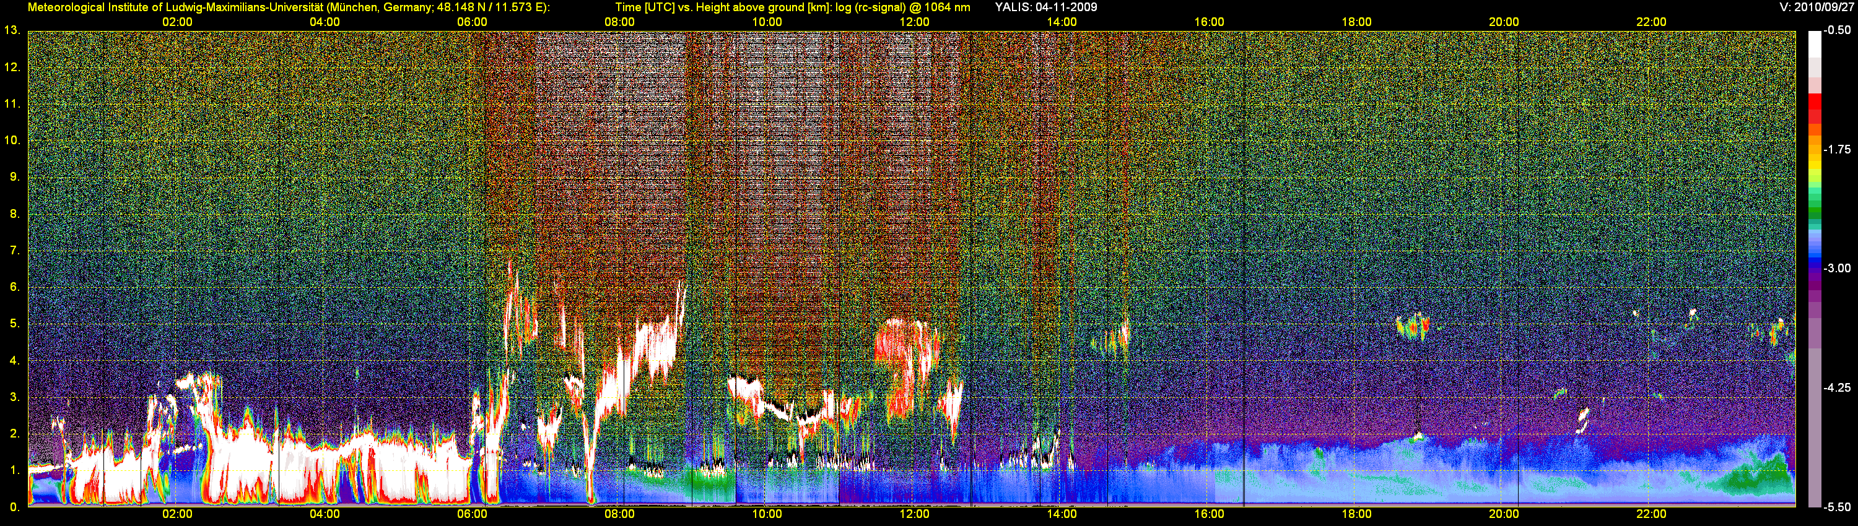Image resolution: width=1858 pixels, height=526 pixels.
Task: Click the 08:00 label on the top time axis
Action: 619,22
